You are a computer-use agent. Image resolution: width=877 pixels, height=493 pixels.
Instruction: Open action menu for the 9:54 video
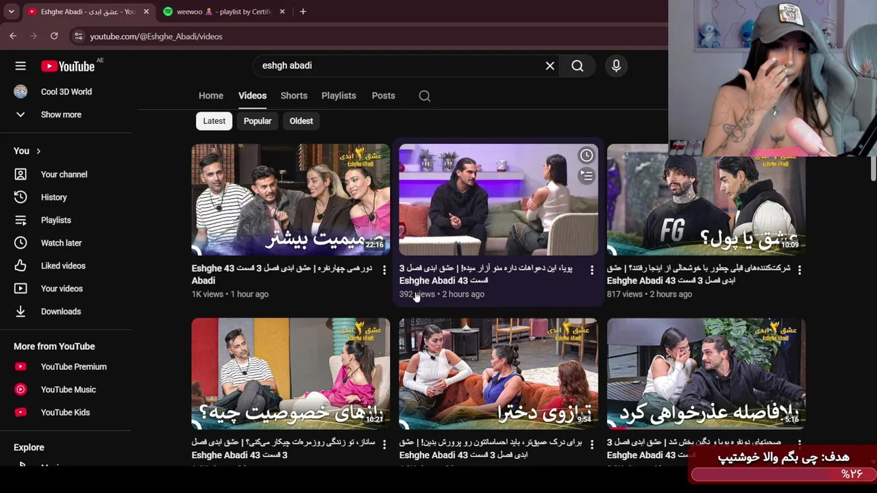592,444
